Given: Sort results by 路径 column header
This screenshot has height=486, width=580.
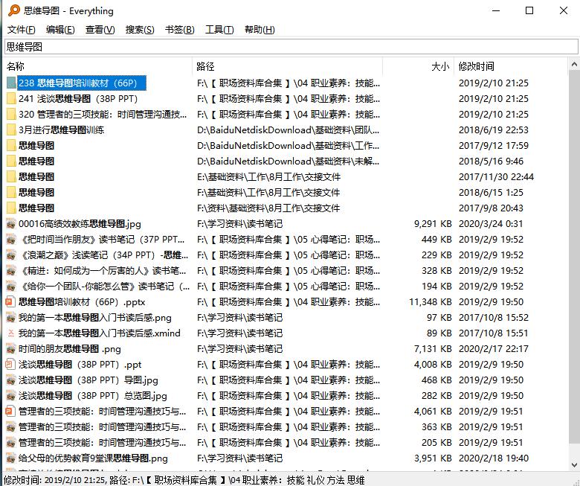Looking at the screenshot, I should pyautogui.click(x=287, y=66).
